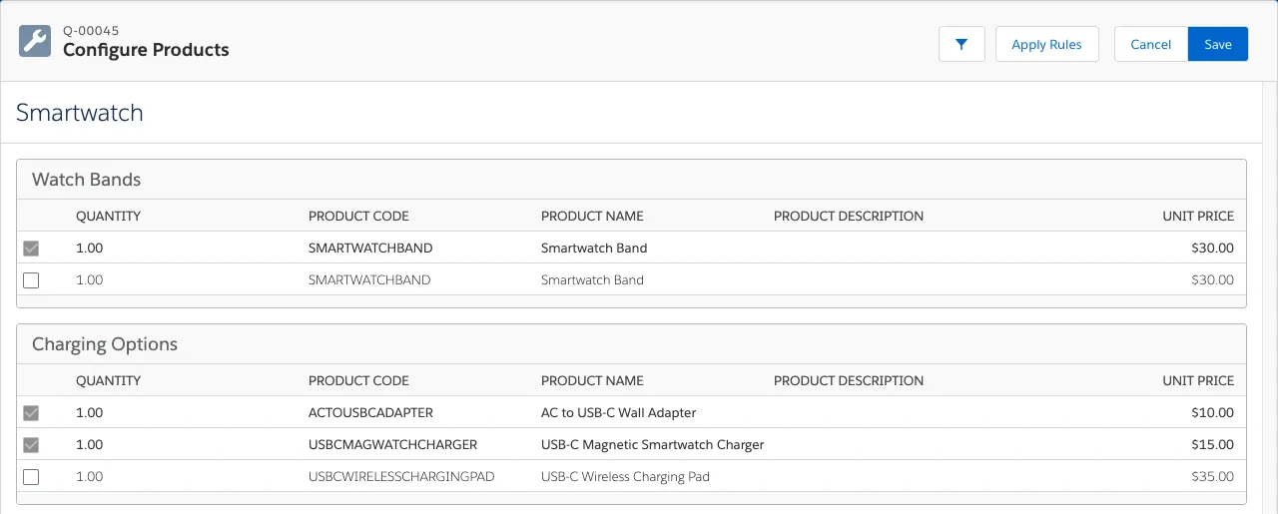Click quantity field for ACTOUSBCADAPTER row
Image resolution: width=1278 pixels, height=514 pixels.
click(x=89, y=412)
